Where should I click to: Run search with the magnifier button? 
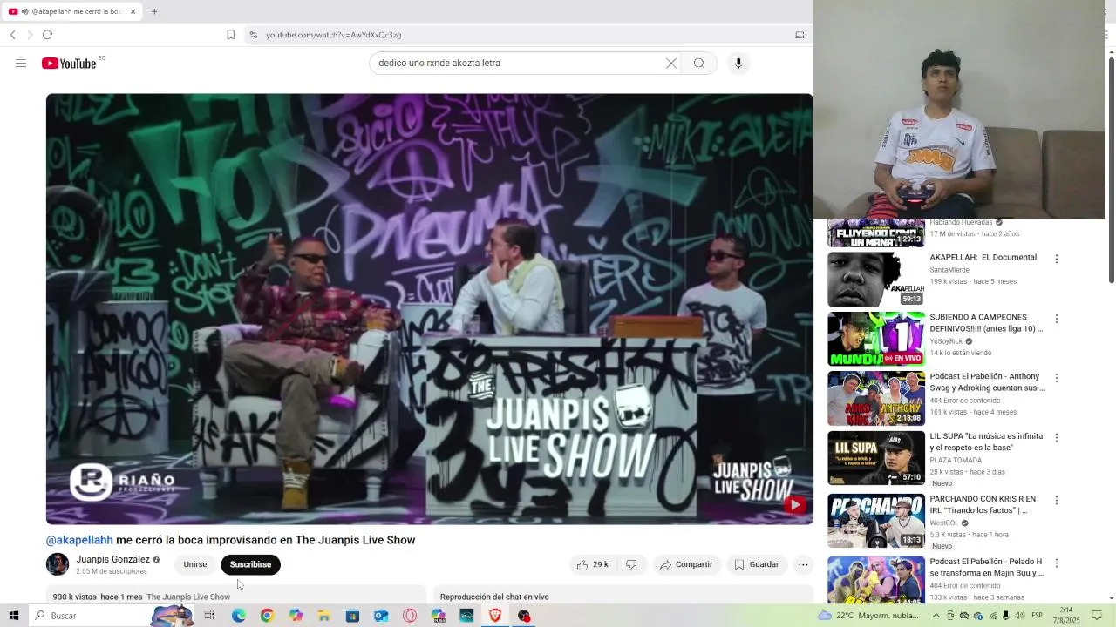tap(699, 63)
